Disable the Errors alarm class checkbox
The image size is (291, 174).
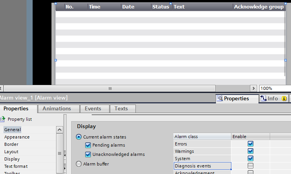[x=250, y=144]
